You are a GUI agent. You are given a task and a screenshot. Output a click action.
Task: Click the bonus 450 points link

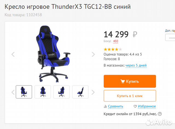(116, 41)
